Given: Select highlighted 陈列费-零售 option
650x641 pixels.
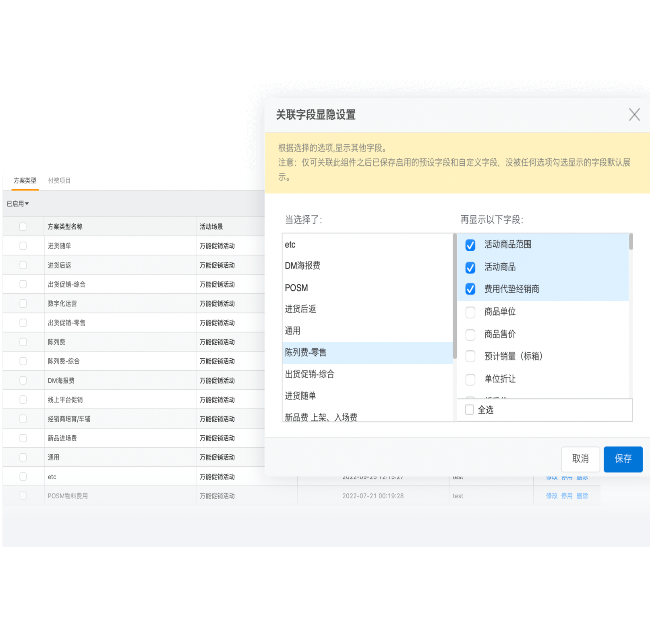Looking at the screenshot, I should pos(367,353).
